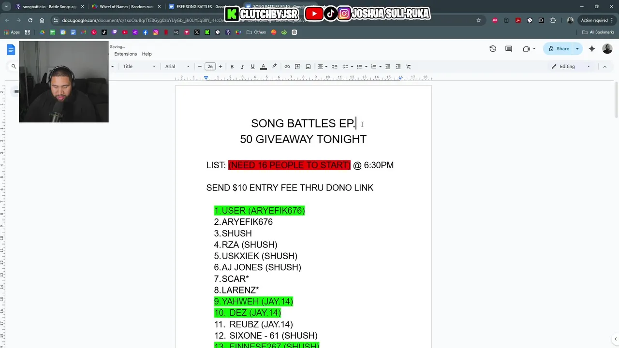Click the checklist icon
This screenshot has width=619, height=348.
coord(345,66)
